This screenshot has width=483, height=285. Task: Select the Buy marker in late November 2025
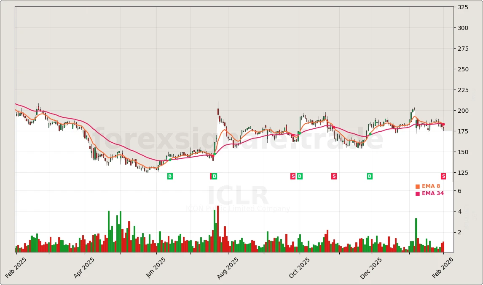coord(370,176)
